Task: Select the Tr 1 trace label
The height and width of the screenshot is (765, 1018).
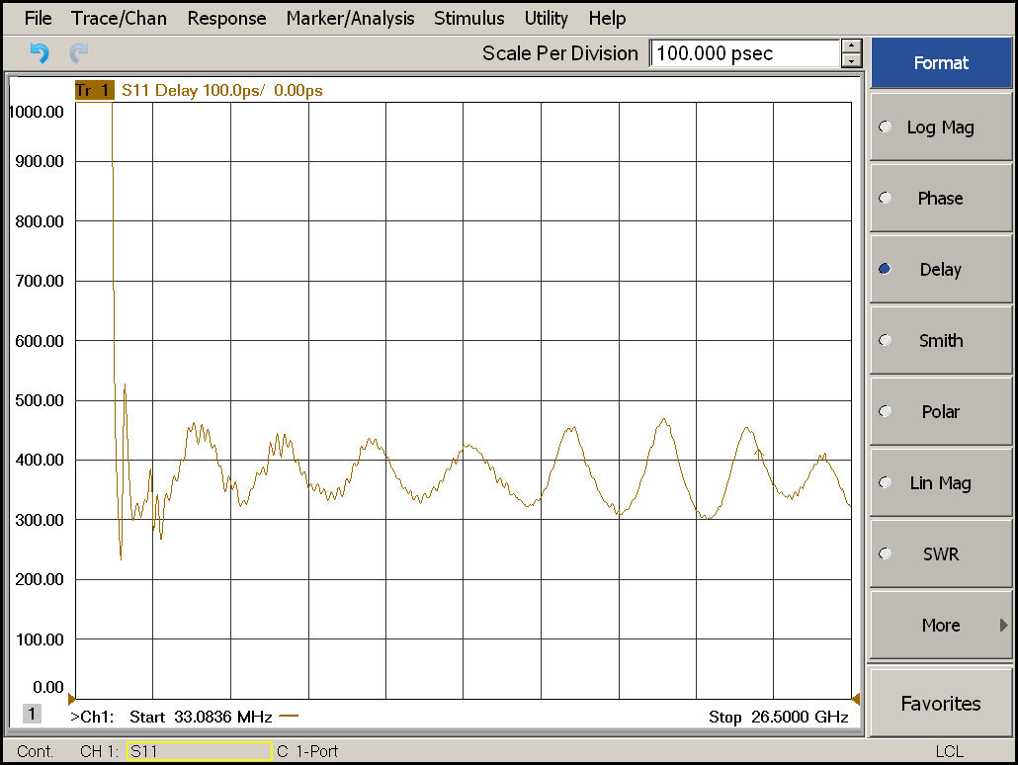Action: click(94, 90)
